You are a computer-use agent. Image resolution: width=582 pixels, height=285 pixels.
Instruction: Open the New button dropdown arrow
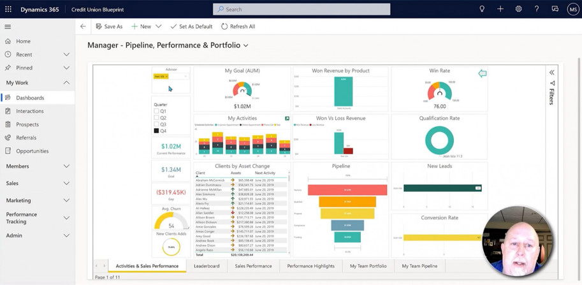[159, 27]
